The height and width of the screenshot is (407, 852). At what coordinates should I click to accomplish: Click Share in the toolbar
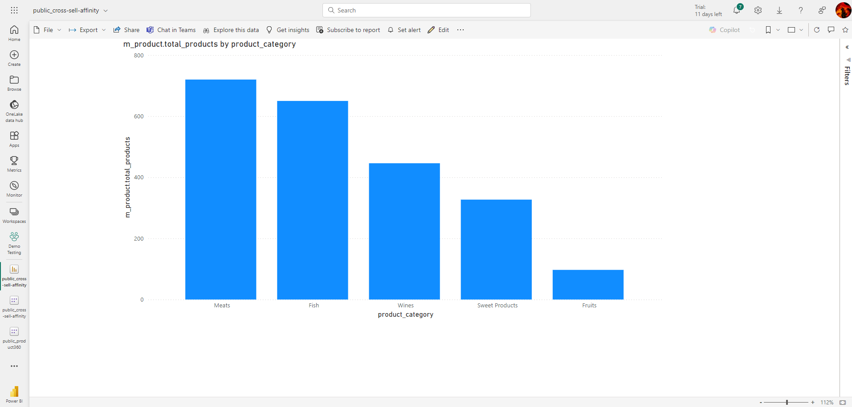click(126, 30)
